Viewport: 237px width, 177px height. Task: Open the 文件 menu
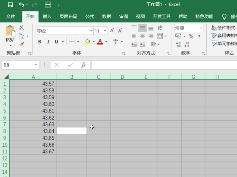point(11,17)
